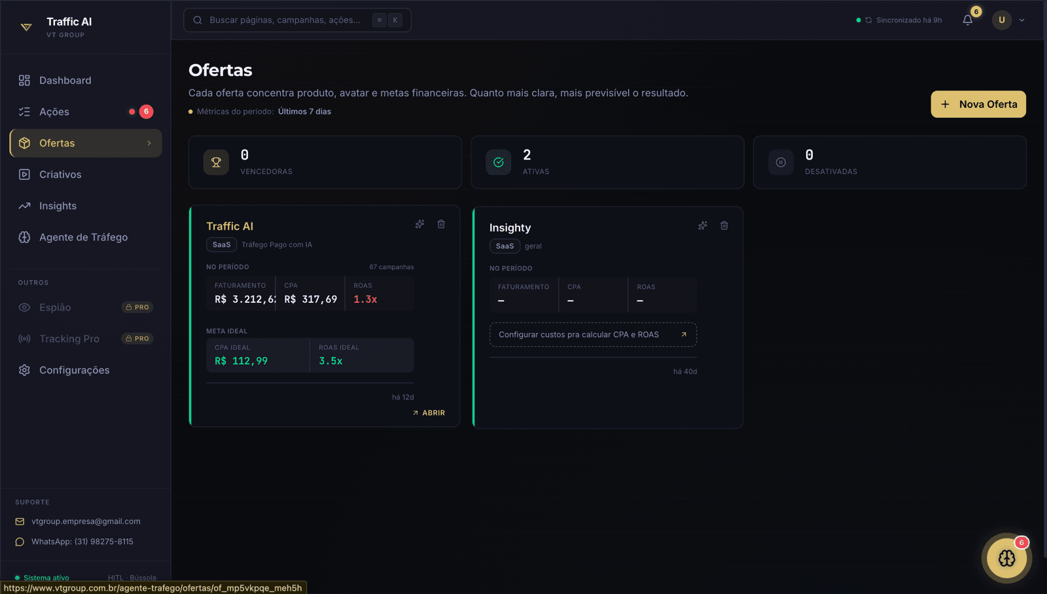Expand the user account dropdown arrow

1022,20
